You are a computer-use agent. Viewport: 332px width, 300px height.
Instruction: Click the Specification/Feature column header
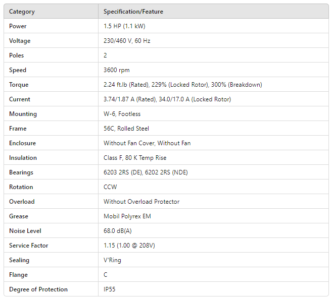pos(133,12)
